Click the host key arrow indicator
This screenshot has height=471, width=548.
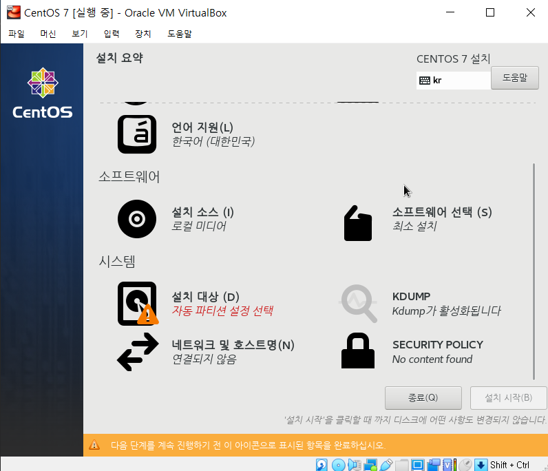[481, 465]
